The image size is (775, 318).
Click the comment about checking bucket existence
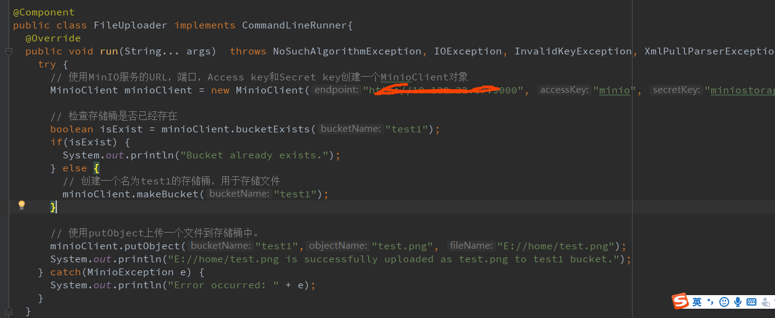114,116
